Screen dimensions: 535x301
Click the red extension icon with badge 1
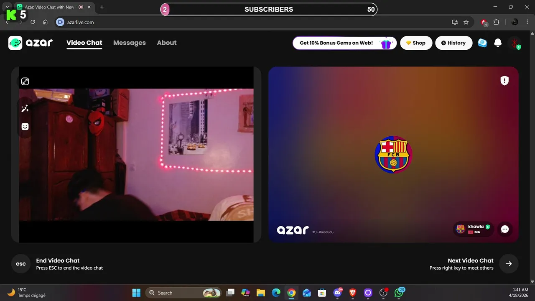pyautogui.click(x=484, y=22)
